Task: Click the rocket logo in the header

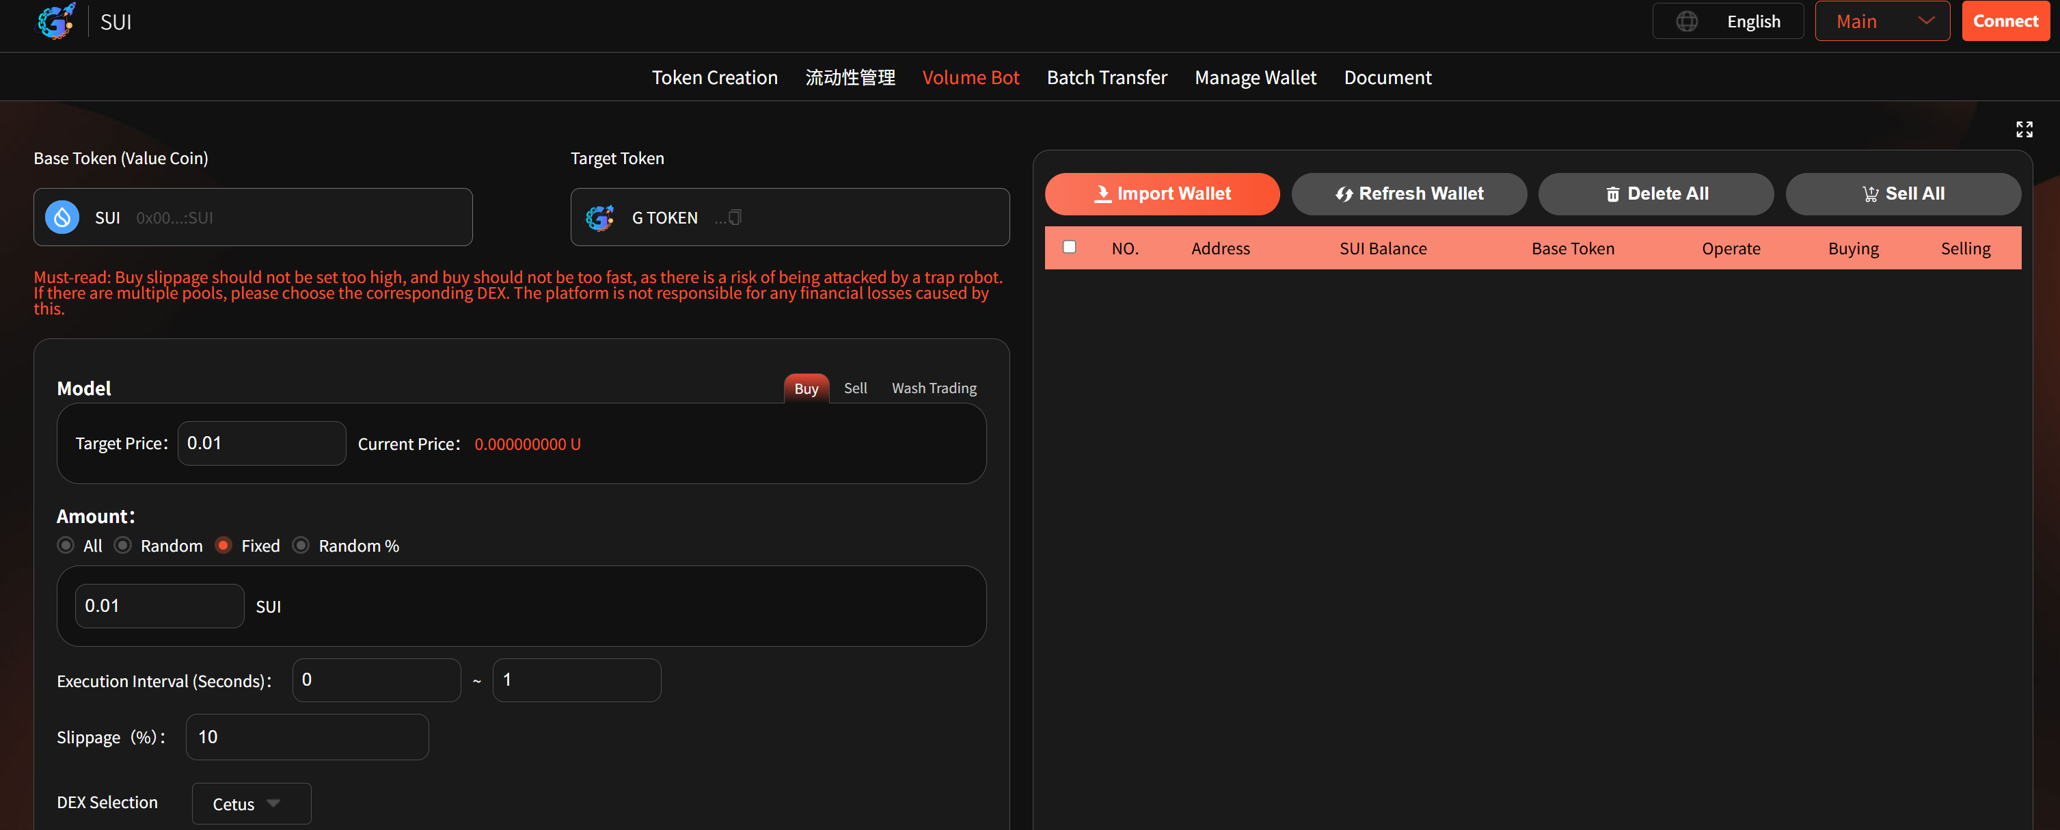Action: coord(56,22)
